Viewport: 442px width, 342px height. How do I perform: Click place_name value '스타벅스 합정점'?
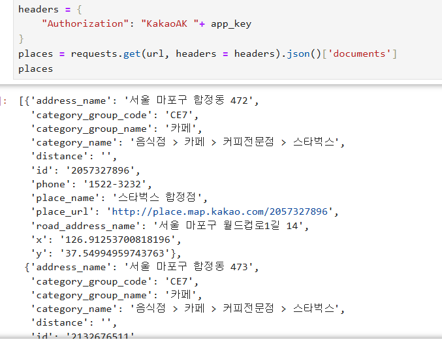pos(157,198)
